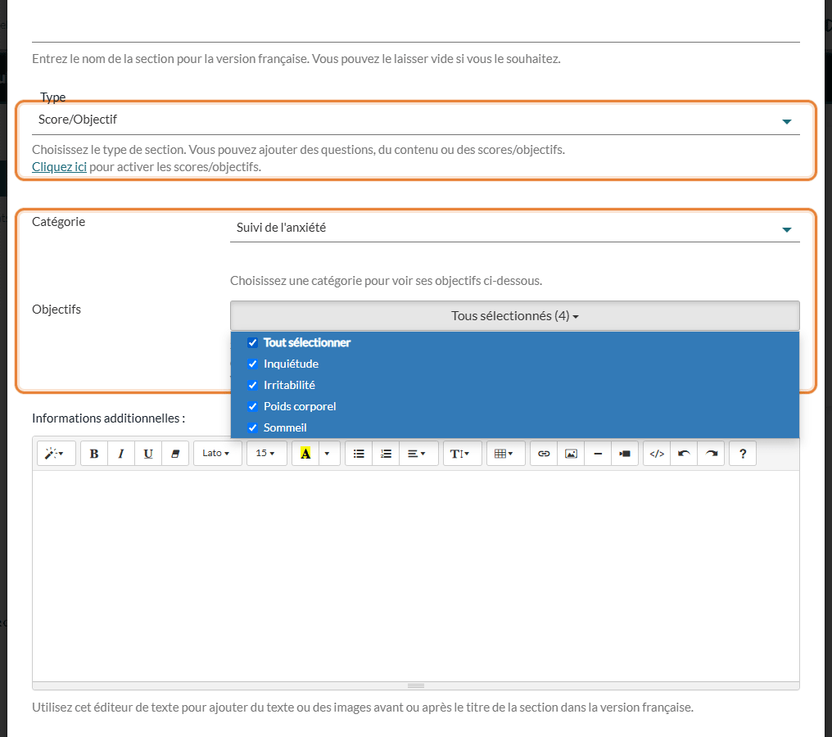Insert an ordered numbered list
832x737 pixels.
click(x=387, y=454)
